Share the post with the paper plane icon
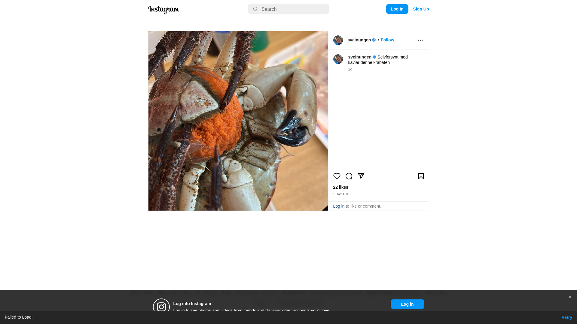Image resolution: width=577 pixels, height=324 pixels. pos(361,176)
